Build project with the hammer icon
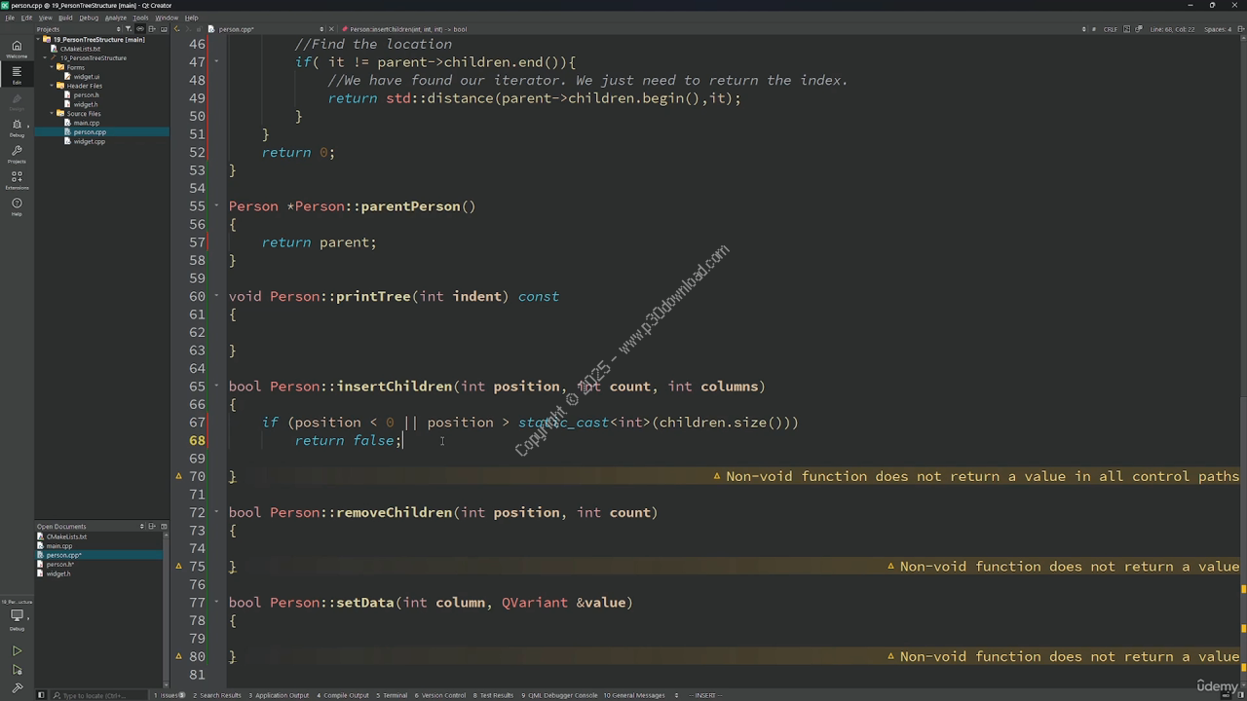This screenshot has height=701, width=1247. point(17,687)
